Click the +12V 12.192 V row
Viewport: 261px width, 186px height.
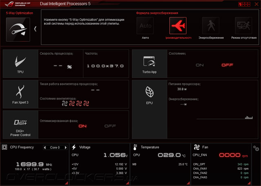(x=99, y=164)
